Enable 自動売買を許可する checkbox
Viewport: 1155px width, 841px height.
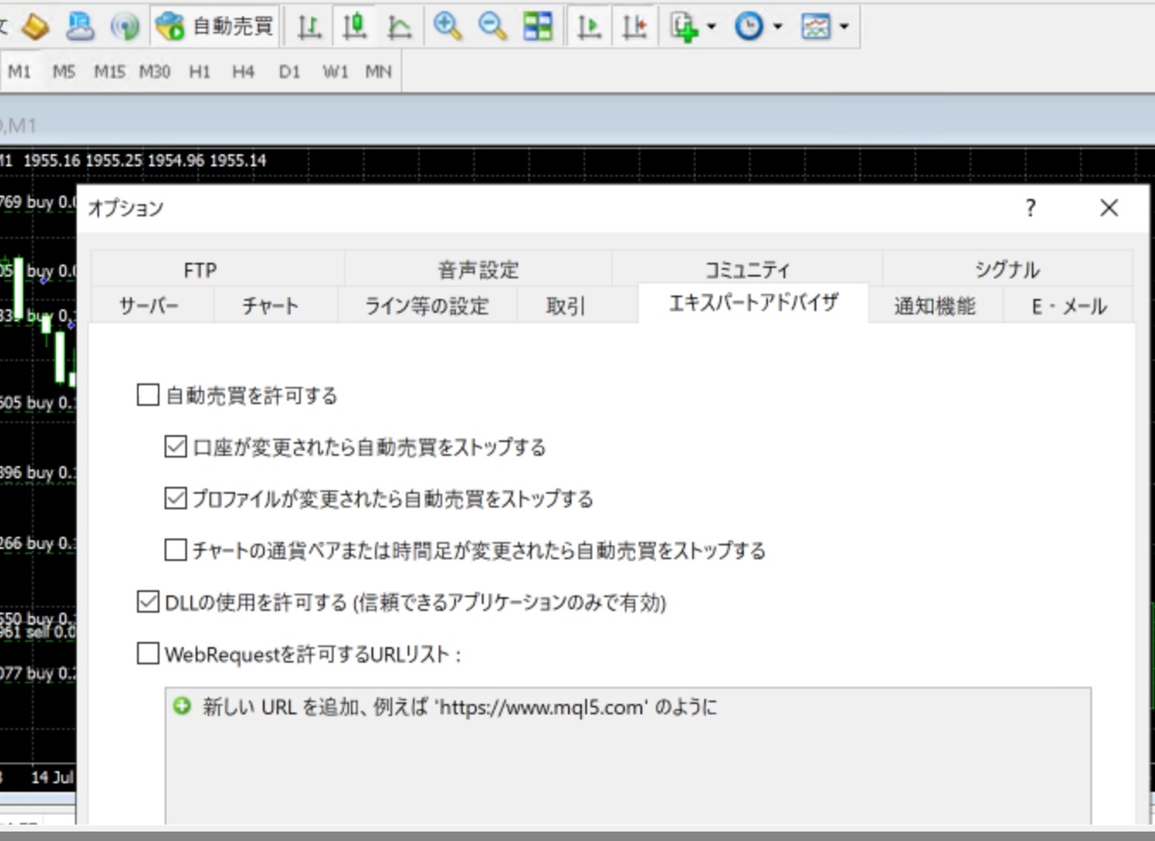click(x=148, y=395)
